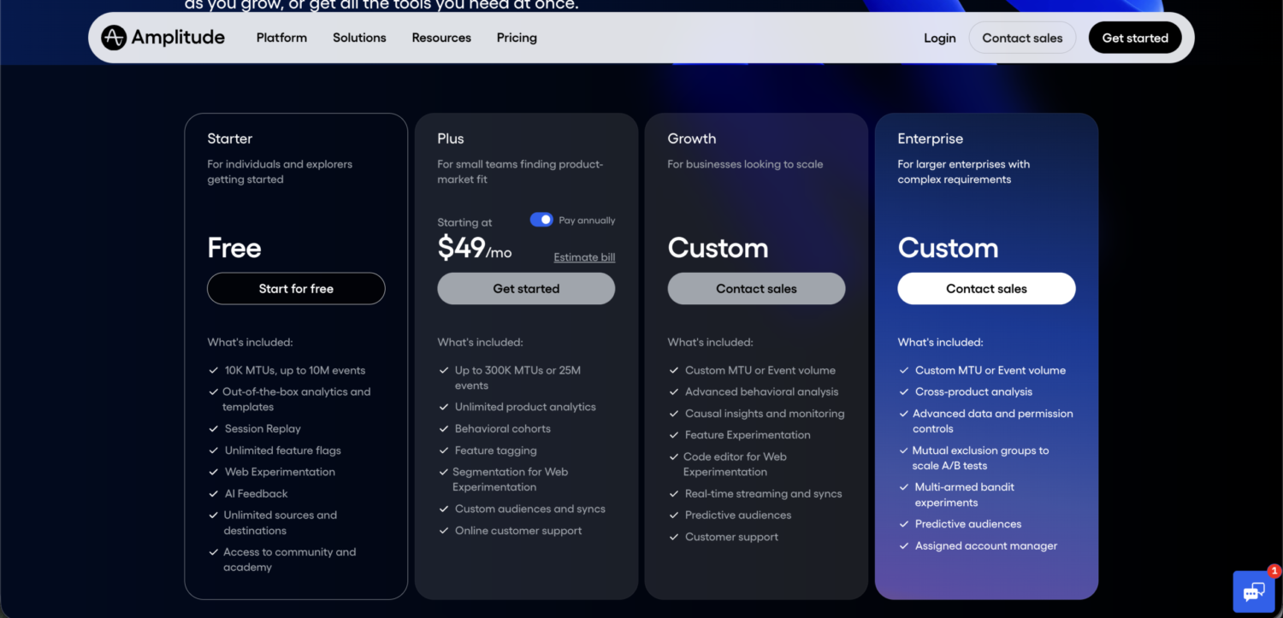Viewport: 1283px width, 618px height.
Task: Click Contact sales in the header
Action: pyautogui.click(x=1022, y=38)
